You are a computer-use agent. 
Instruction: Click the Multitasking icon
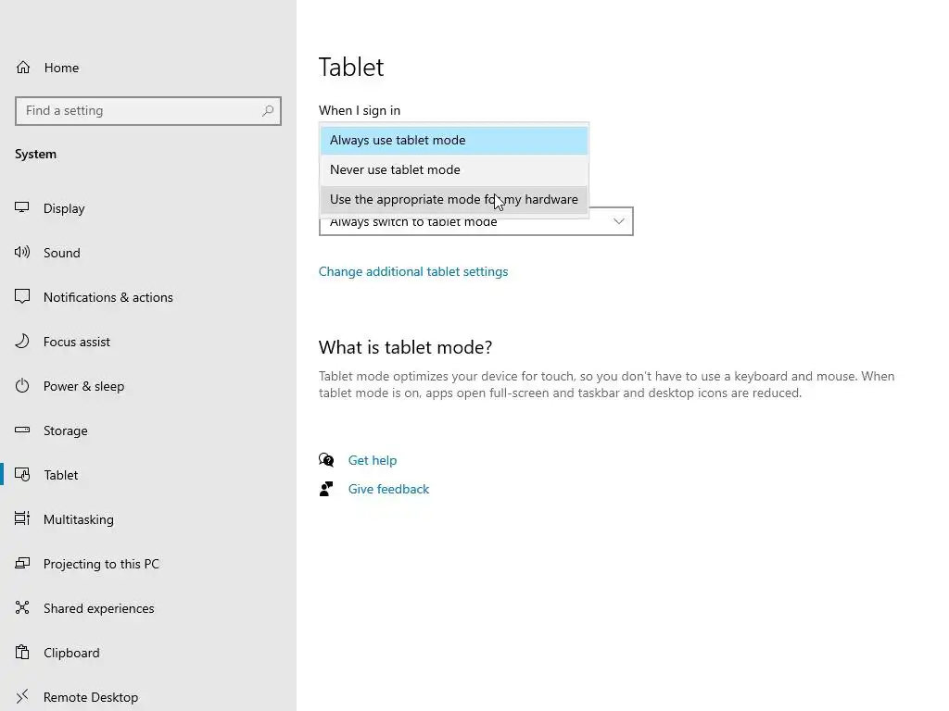(x=22, y=519)
